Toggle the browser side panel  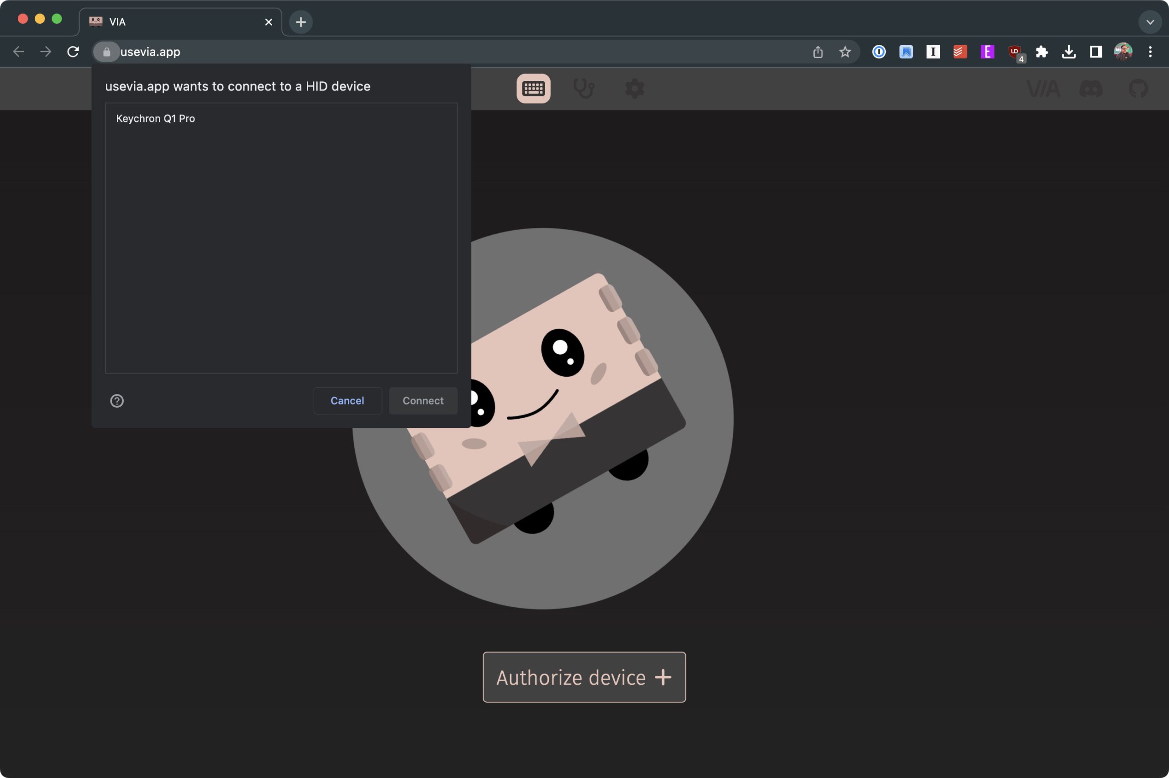click(x=1095, y=52)
